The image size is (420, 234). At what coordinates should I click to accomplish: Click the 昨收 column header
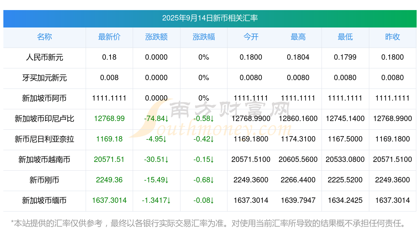393,37
